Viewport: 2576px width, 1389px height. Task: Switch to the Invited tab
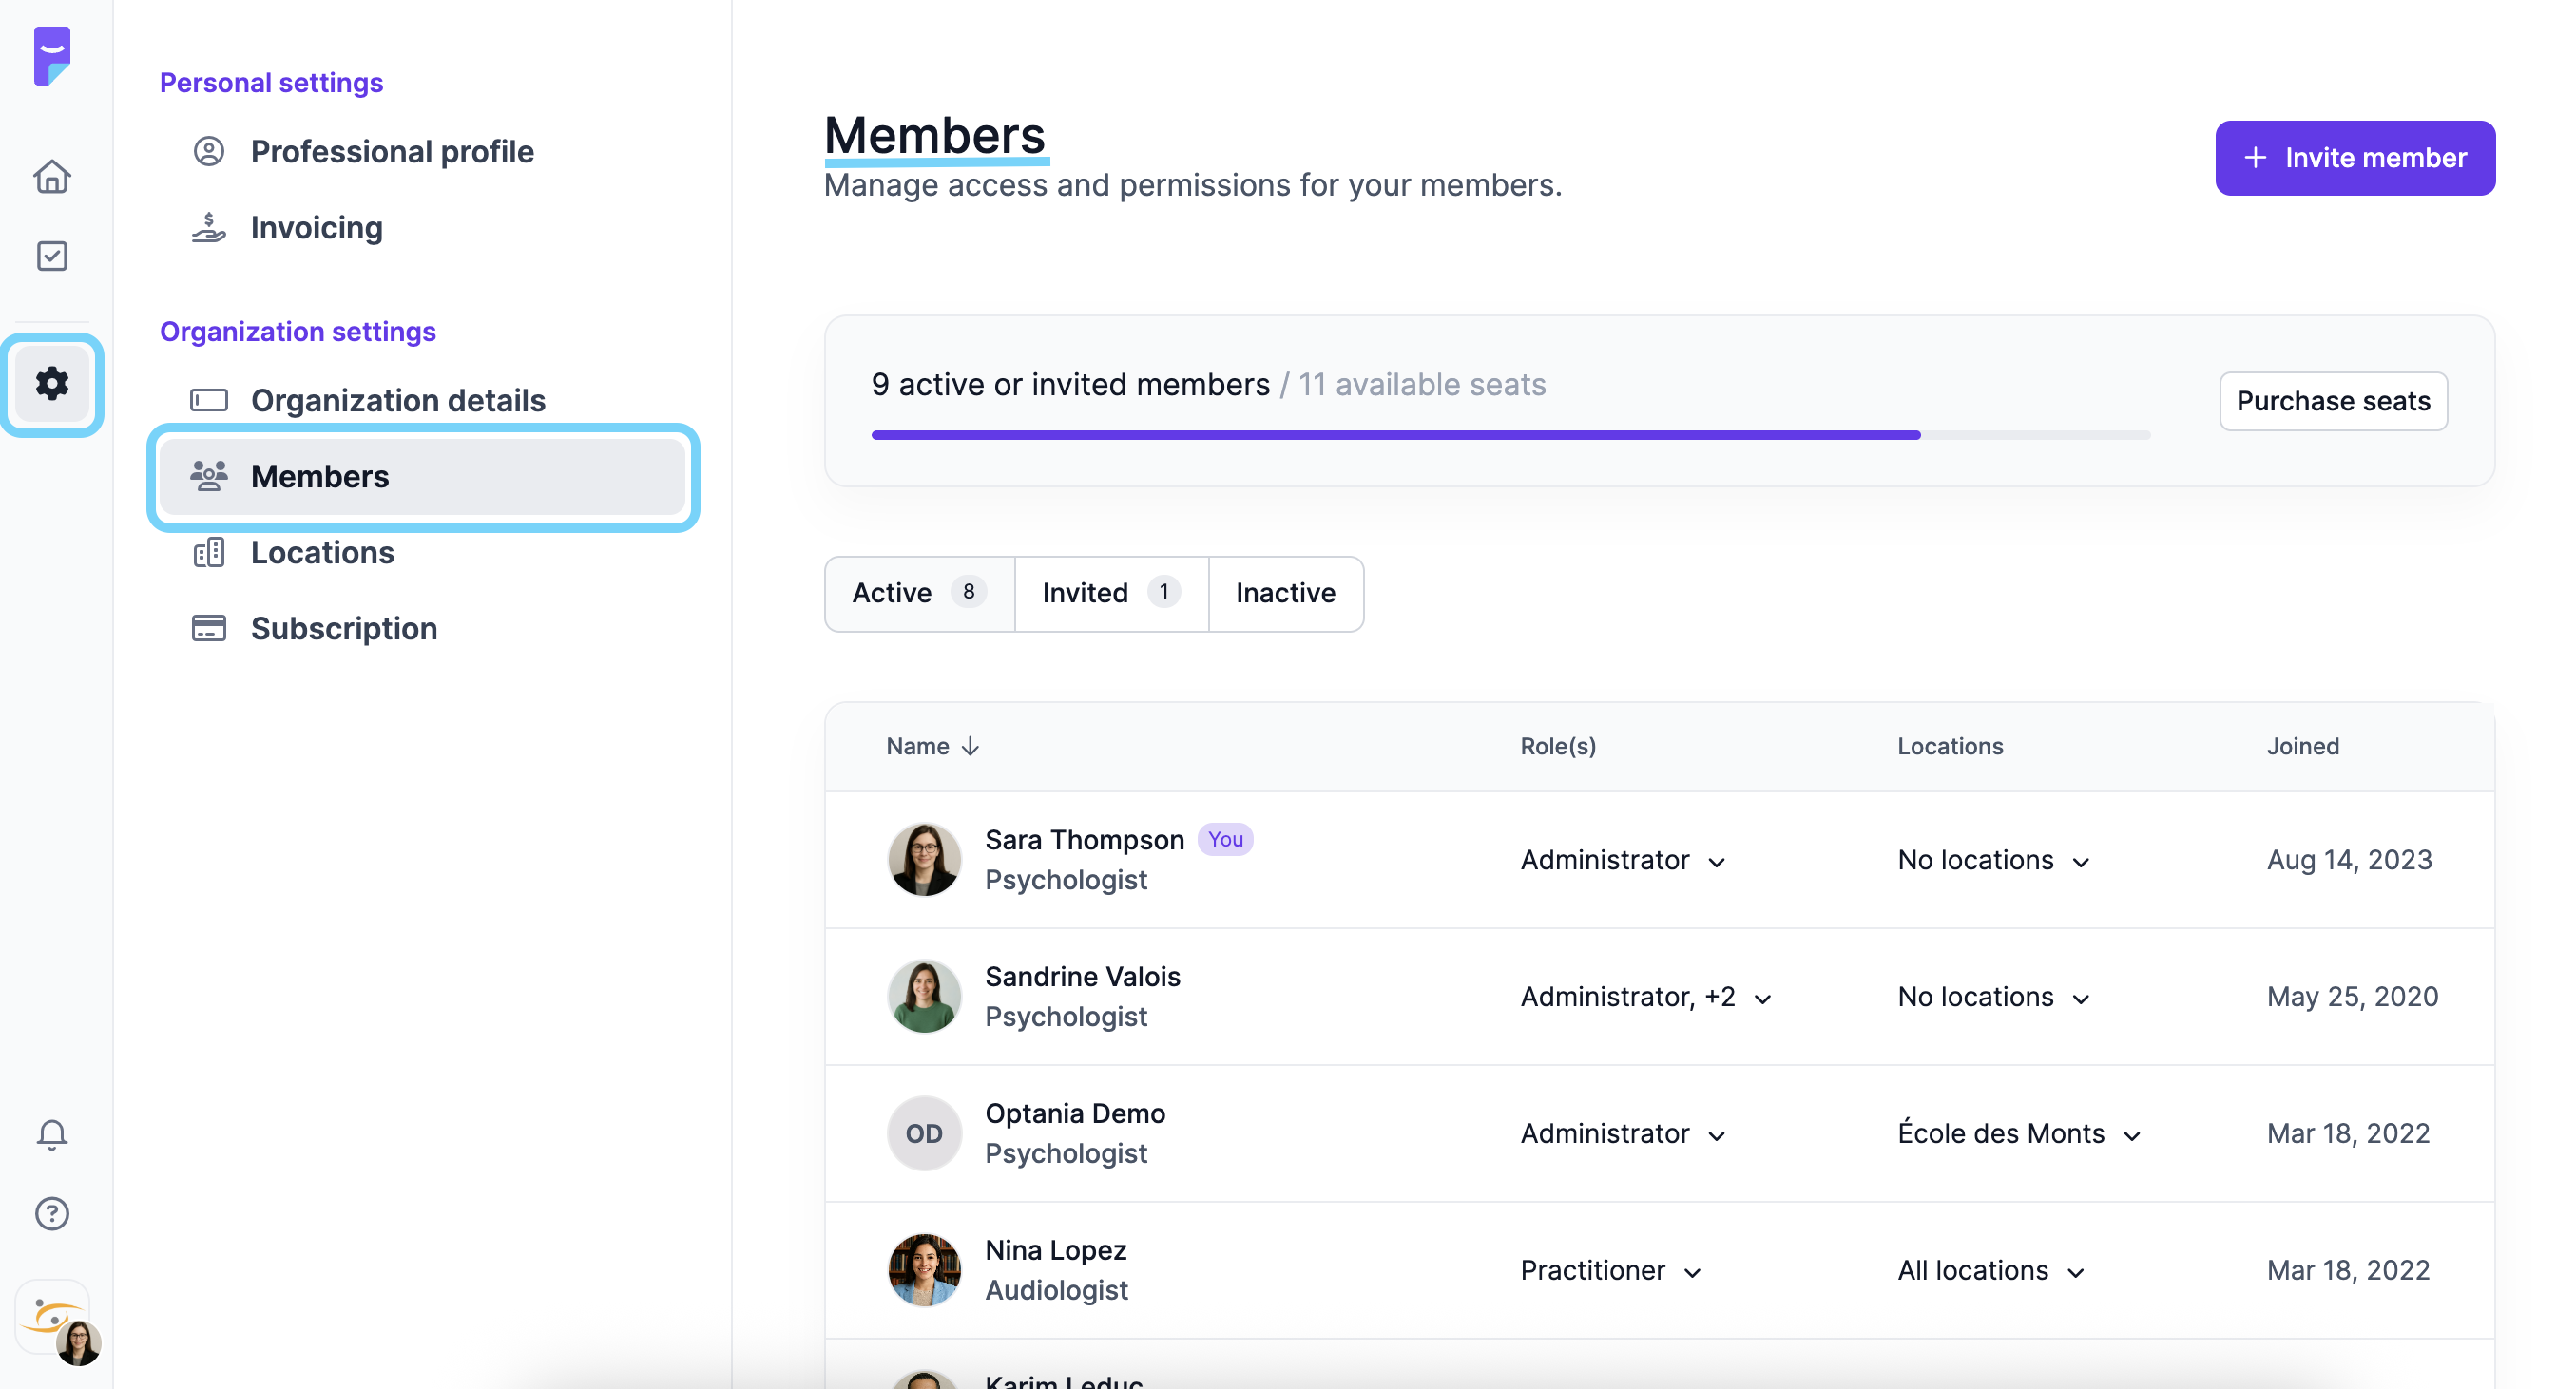(x=1111, y=594)
